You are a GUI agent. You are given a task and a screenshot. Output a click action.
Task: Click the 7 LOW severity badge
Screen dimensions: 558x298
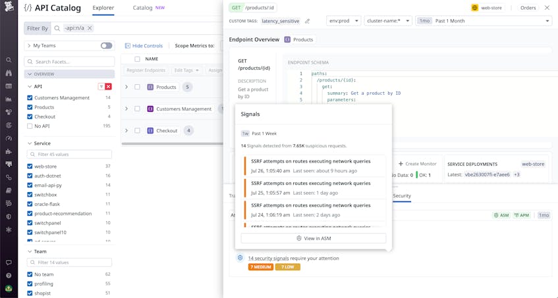[287, 266]
